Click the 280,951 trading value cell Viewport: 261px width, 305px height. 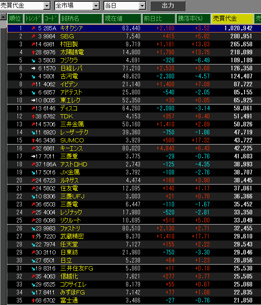[x=241, y=36]
